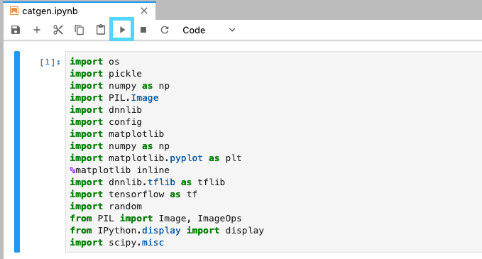Cut the selected cell with the scissors icon
The height and width of the screenshot is (259, 482).
pos(58,30)
